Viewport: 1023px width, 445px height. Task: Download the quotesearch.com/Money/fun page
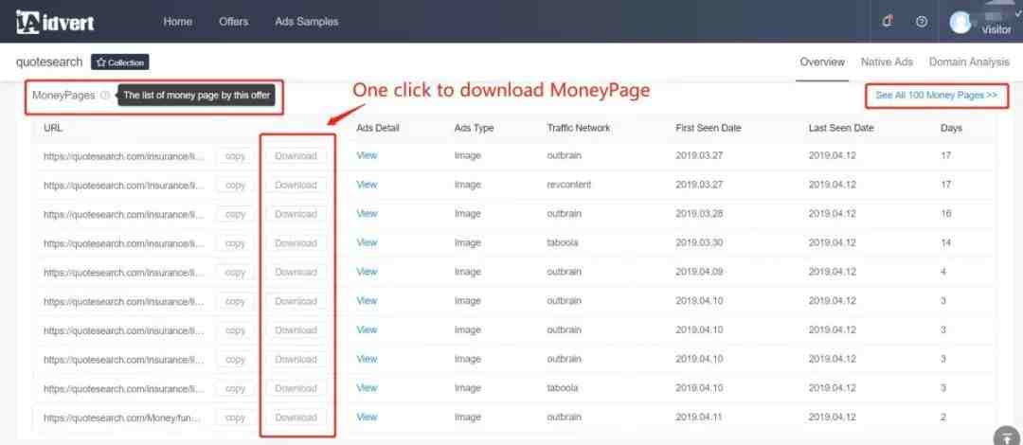click(x=296, y=418)
